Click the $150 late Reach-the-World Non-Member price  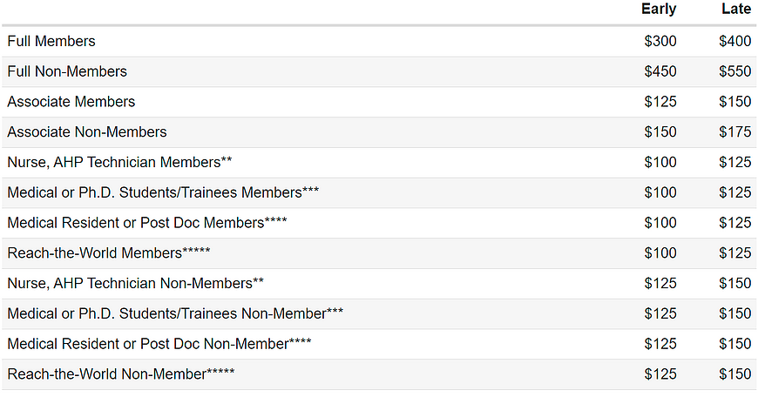(x=734, y=374)
